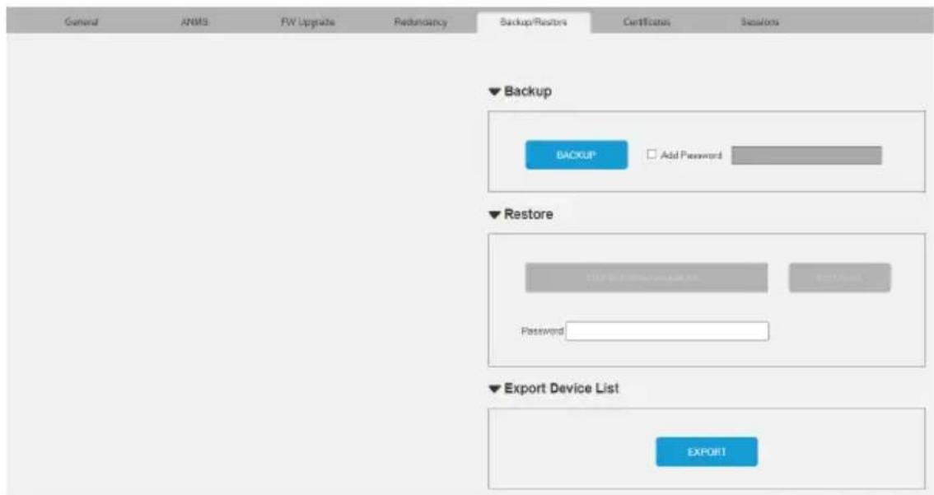This screenshot has height=495, width=934.
Task: Select the Redundancy tab
Action: pyautogui.click(x=421, y=22)
